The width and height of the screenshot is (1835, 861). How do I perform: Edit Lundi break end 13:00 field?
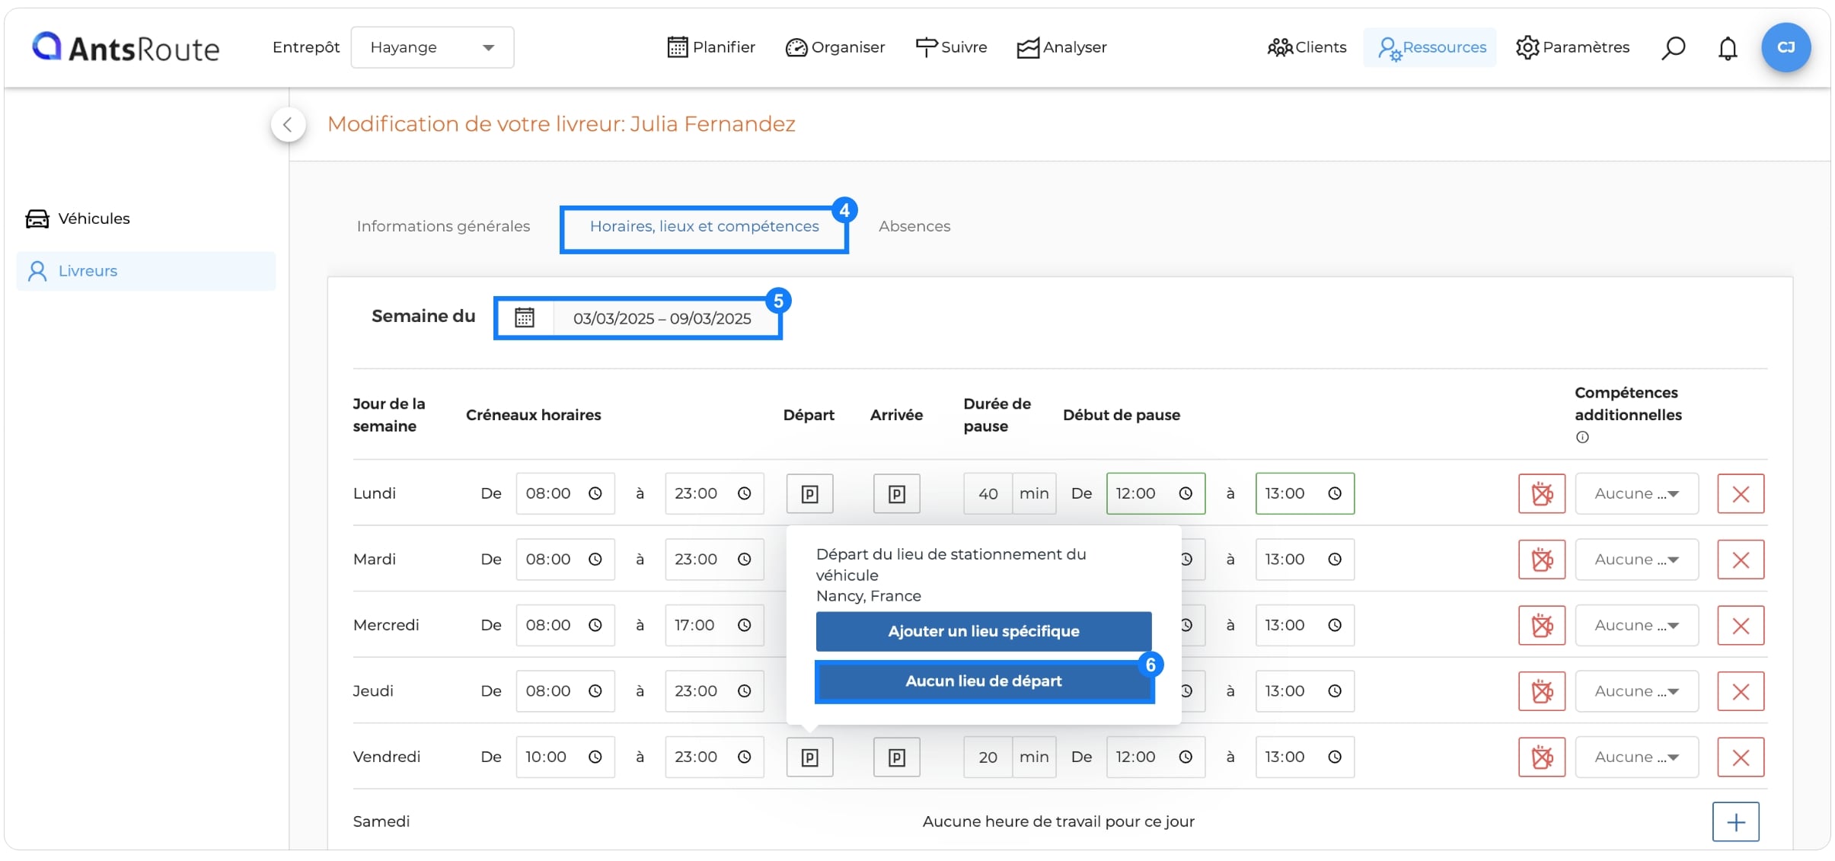click(x=1304, y=493)
